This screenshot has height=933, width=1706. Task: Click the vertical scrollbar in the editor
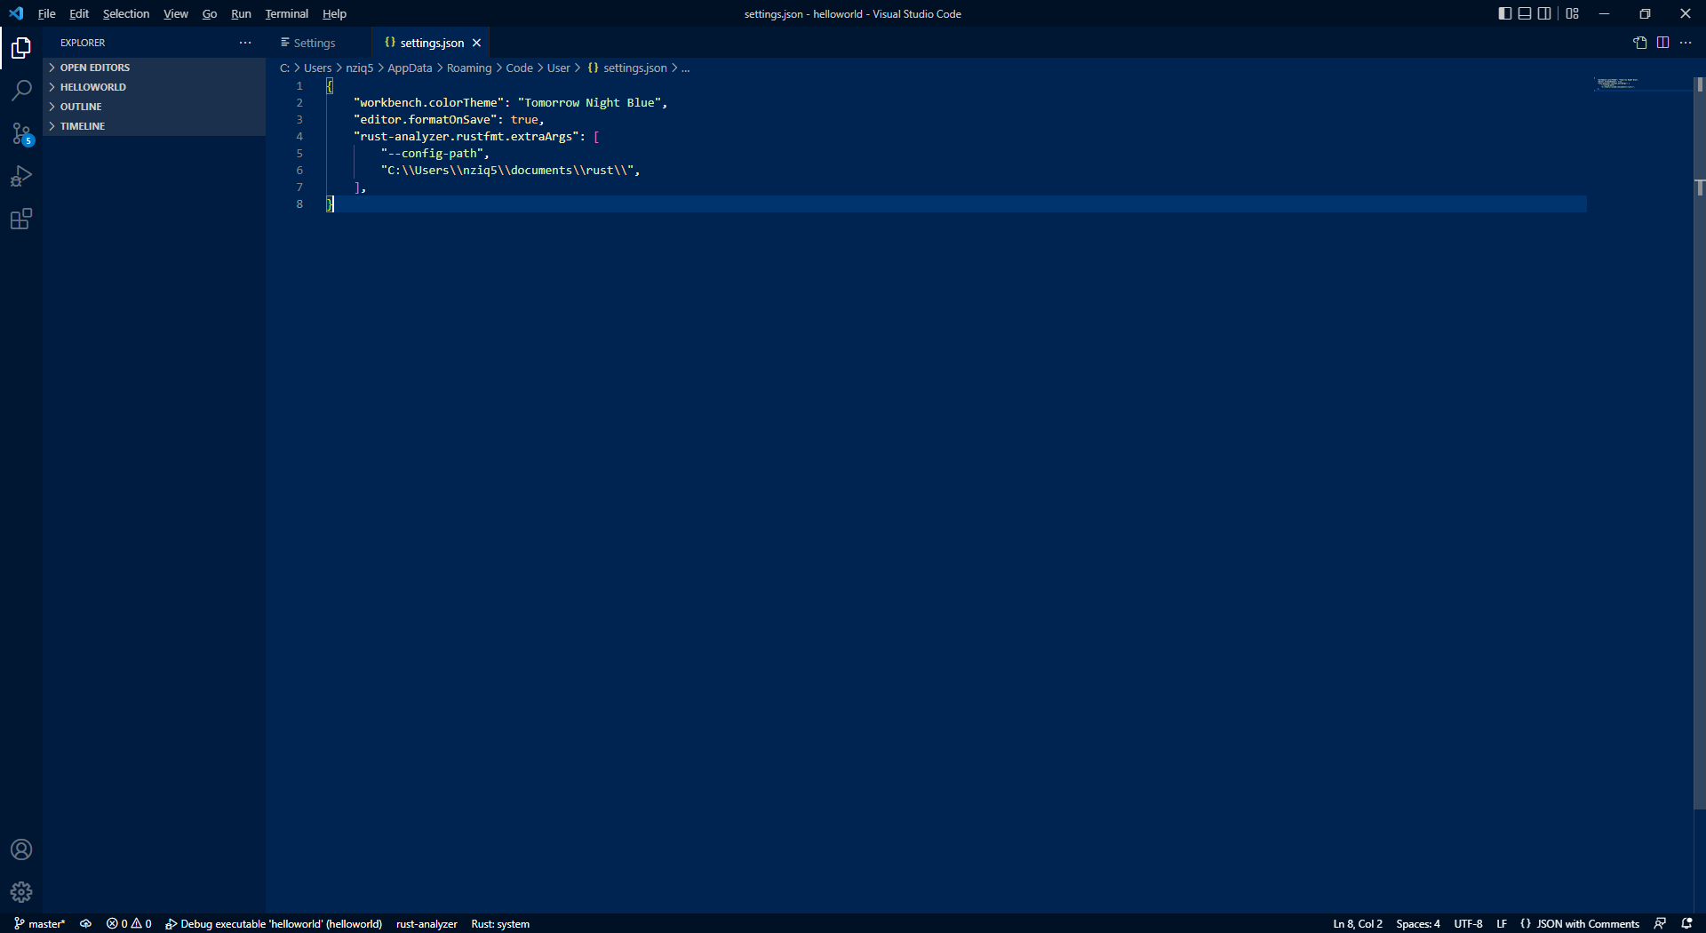click(x=1700, y=444)
